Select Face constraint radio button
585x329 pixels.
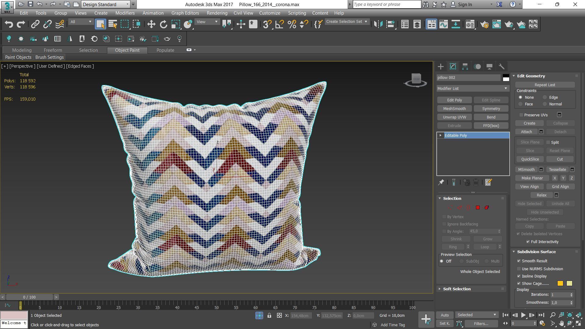520,104
